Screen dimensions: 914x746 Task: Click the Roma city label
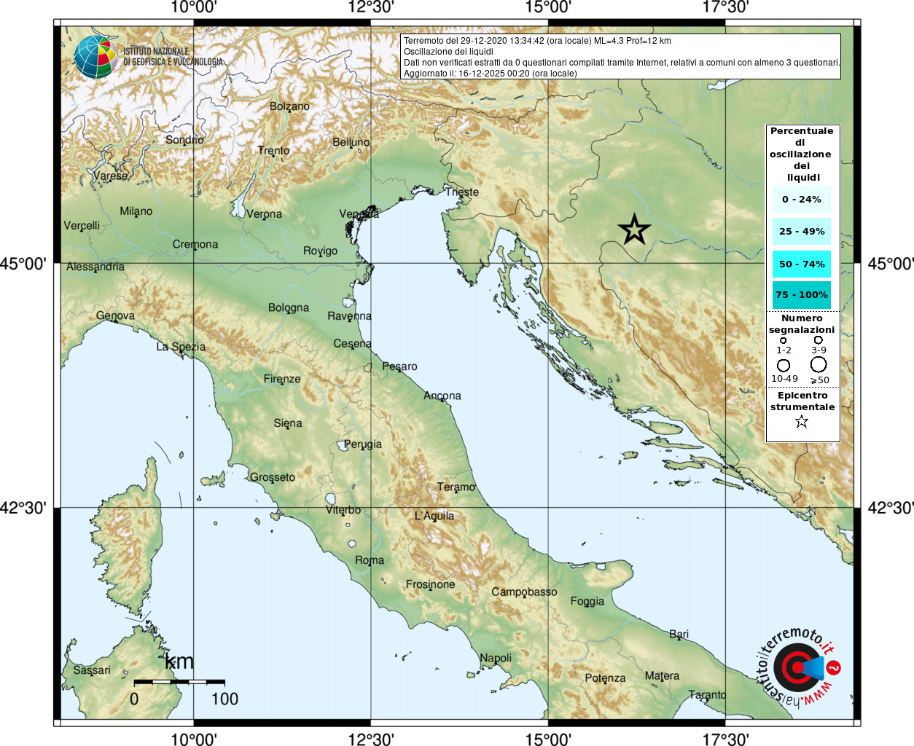tap(370, 560)
